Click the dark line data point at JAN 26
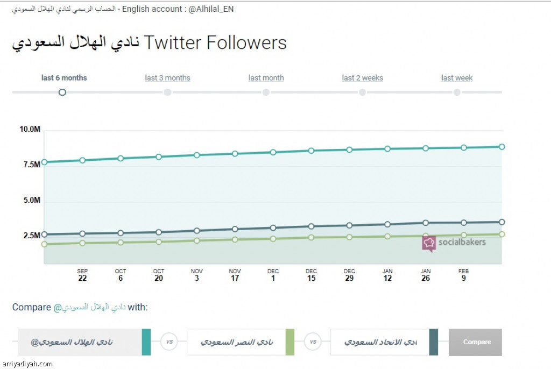 click(x=426, y=223)
